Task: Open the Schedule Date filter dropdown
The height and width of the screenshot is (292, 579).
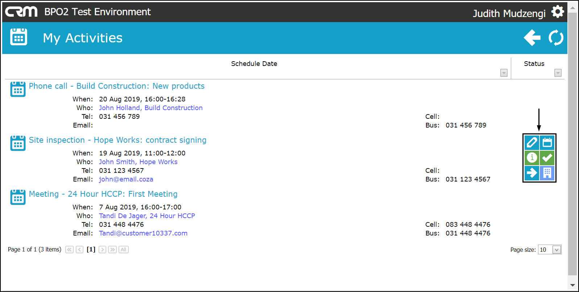Action: [504, 73]
